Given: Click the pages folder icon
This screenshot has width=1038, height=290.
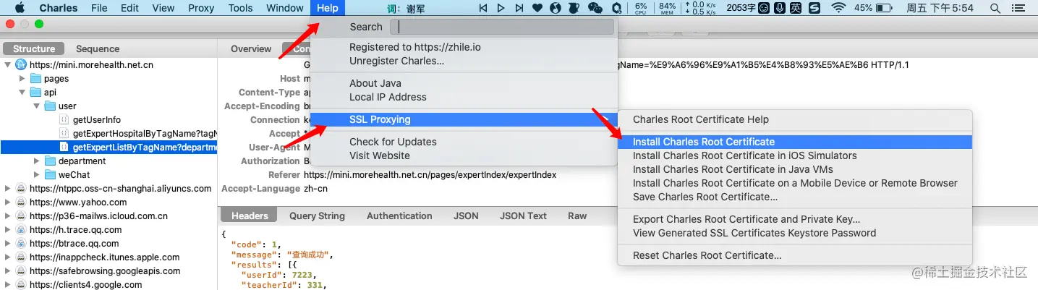Looking at the screenshot, I should (35, 78).
